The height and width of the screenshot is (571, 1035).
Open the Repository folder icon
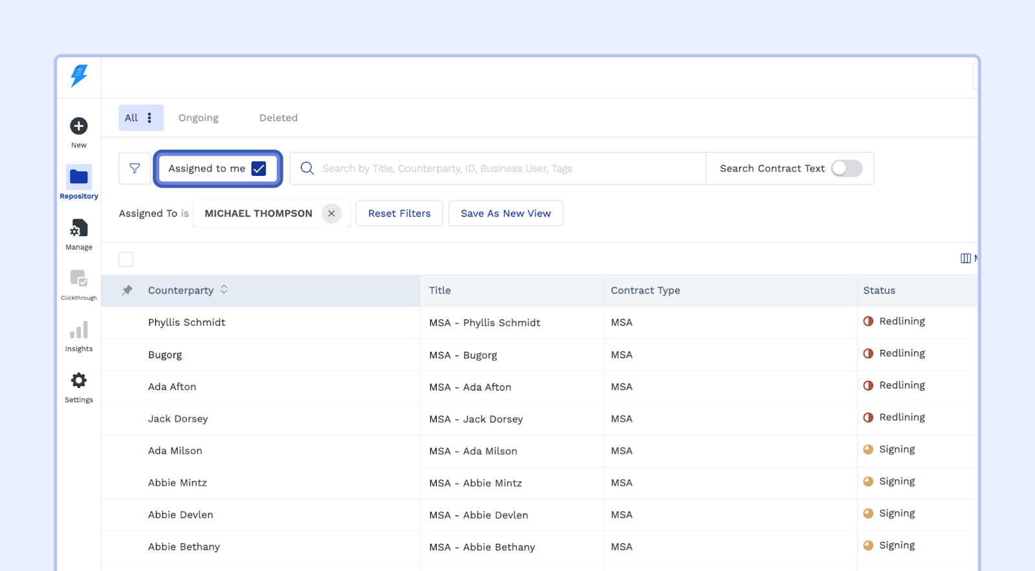[79, 177]
